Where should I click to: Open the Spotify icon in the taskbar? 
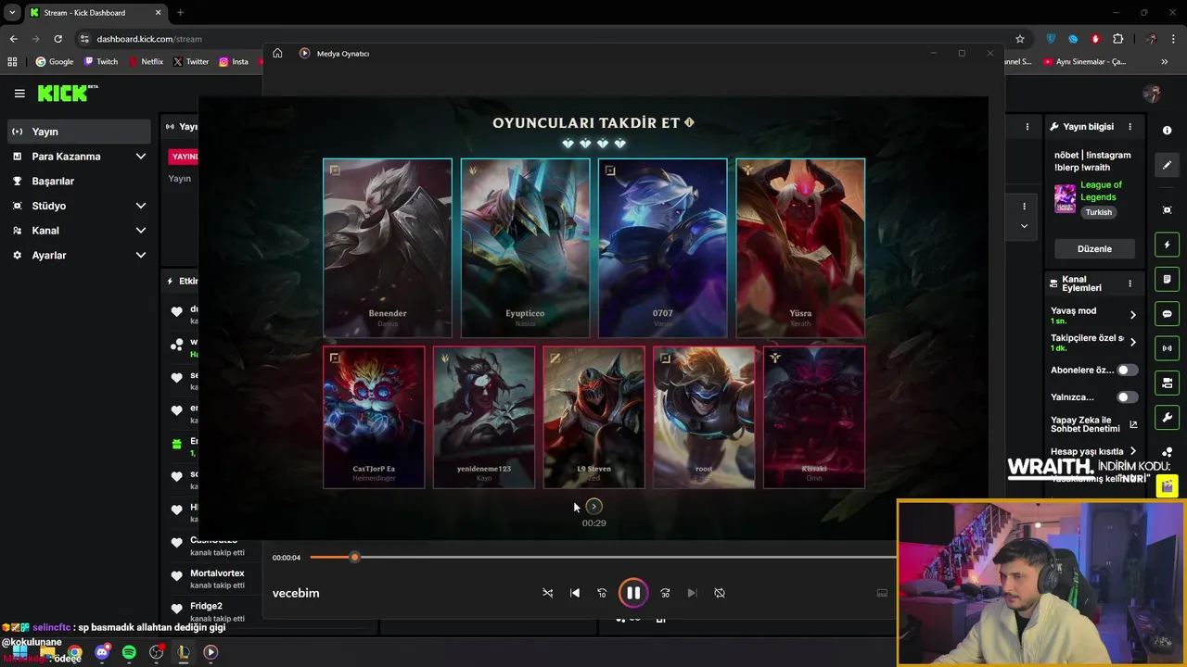pyautogui.click(x=129, y=652)
